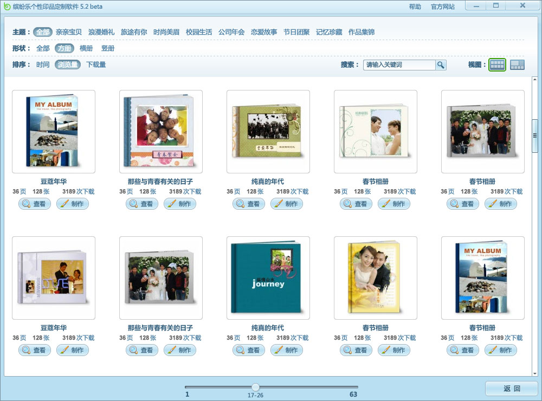This screenshot has width=542, height=401.
Task: Sort templates by 下载量
Action: click(x=96, y=64)
